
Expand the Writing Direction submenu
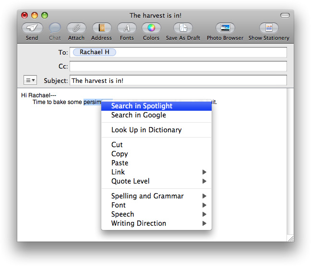point(156,223)
